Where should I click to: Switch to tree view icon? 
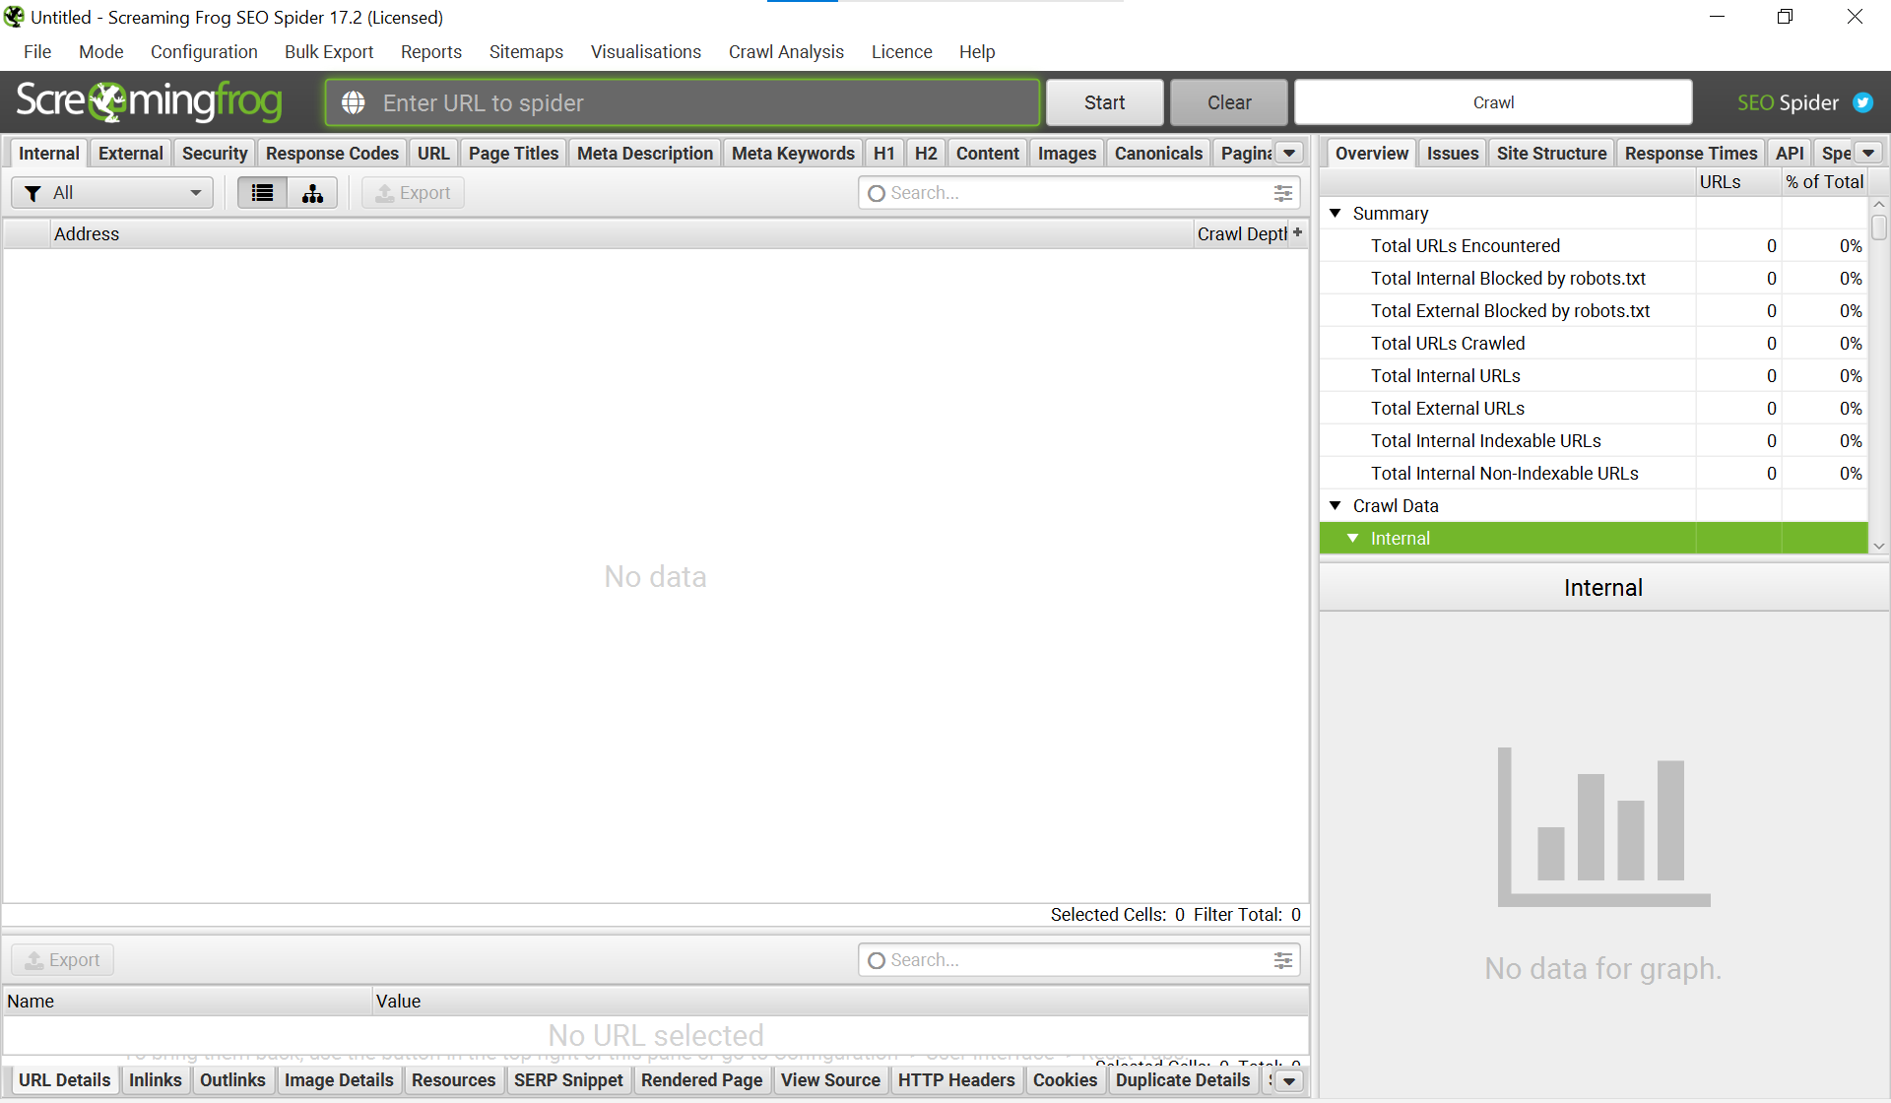click(x=312, y=193)
